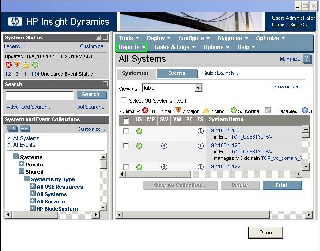Open the Home link

click(x=278, y=24)
